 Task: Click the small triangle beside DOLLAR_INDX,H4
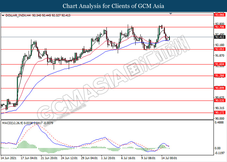3,16
